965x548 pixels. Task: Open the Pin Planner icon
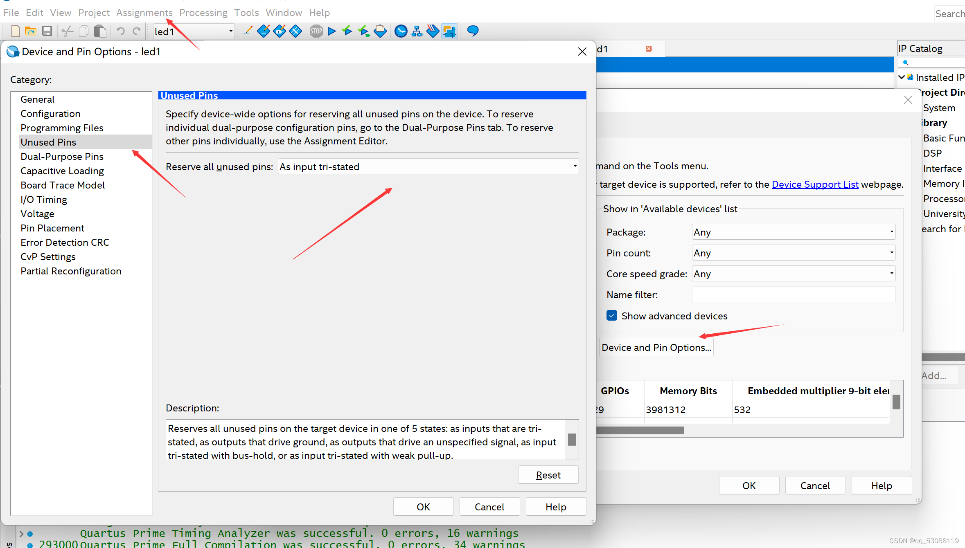coord(280,31)
